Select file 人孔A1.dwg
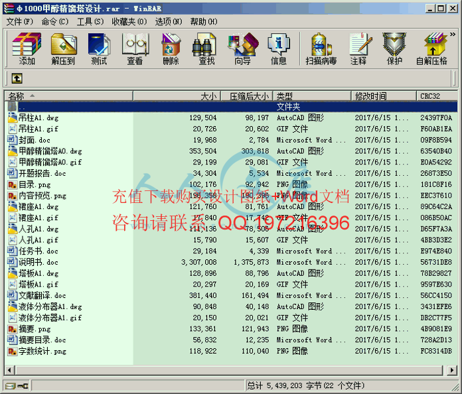462x394 pixels. pos(38,229)
